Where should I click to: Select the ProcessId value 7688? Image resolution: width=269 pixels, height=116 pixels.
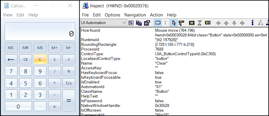point(159,49)
